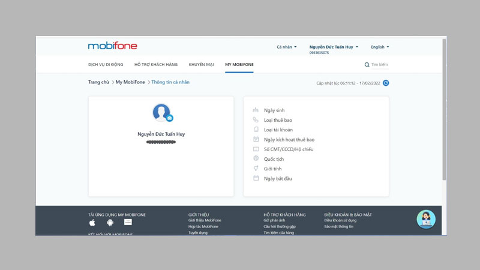Click the My MobiFone breadcrumb link
The height and width of the screenshot is (270, 480).
pos(130,82)
